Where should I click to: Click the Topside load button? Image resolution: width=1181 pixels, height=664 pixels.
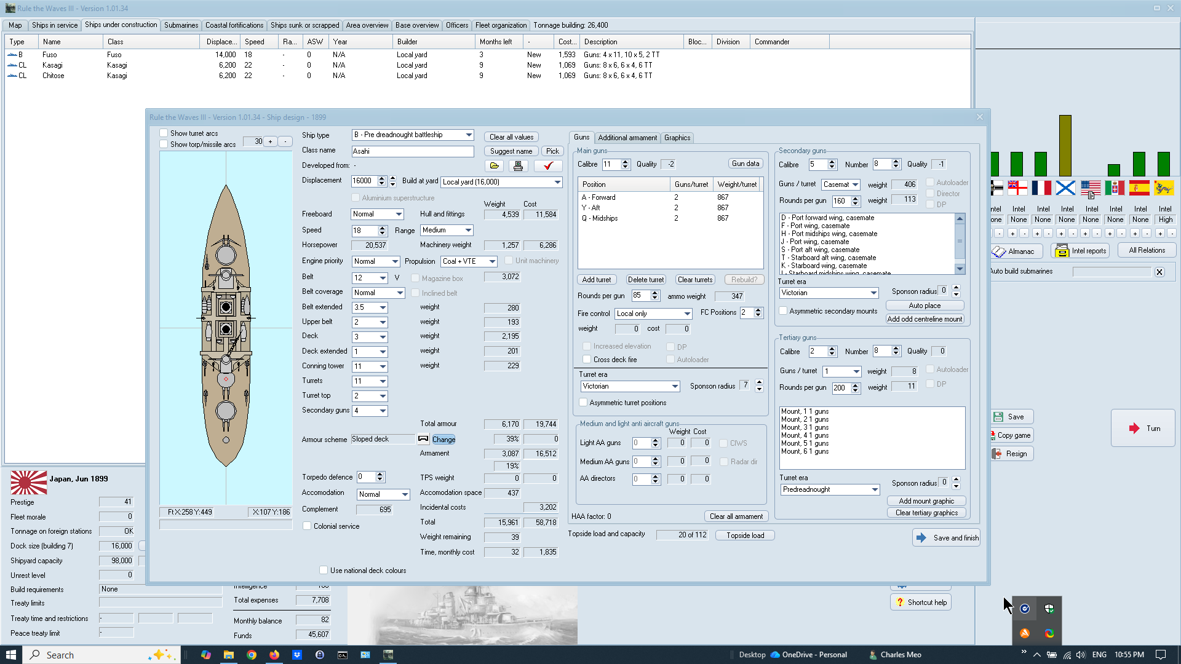746,536
